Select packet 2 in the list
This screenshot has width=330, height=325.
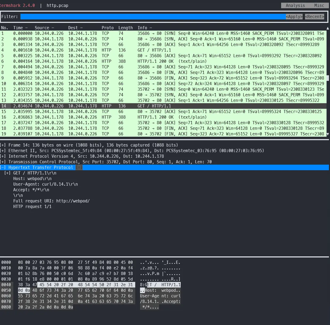point(163,39)
